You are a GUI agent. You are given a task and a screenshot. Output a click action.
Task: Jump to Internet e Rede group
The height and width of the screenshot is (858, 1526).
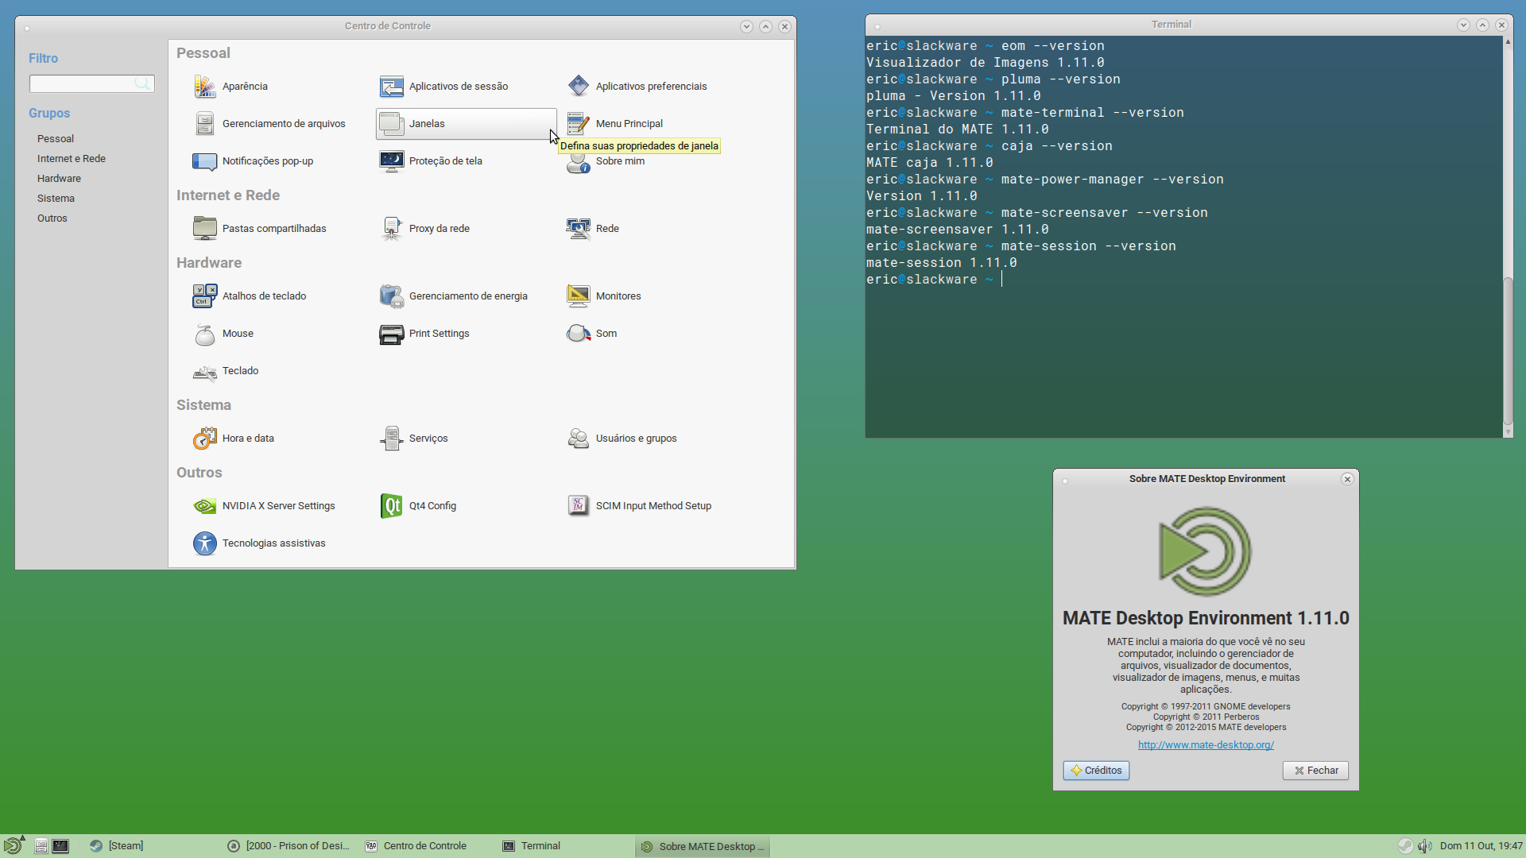(72, 159)
